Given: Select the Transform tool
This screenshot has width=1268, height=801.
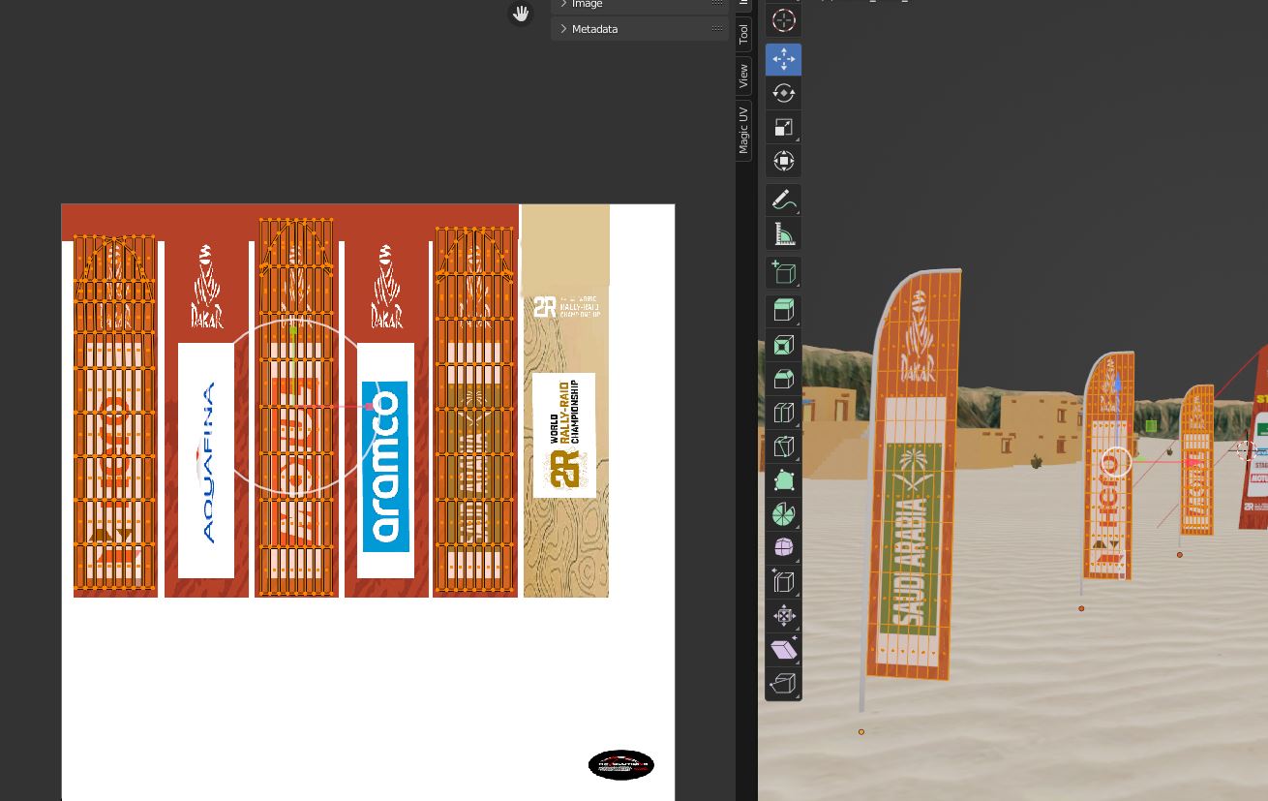Looking at the screenshot, I should tap(784, 161).
